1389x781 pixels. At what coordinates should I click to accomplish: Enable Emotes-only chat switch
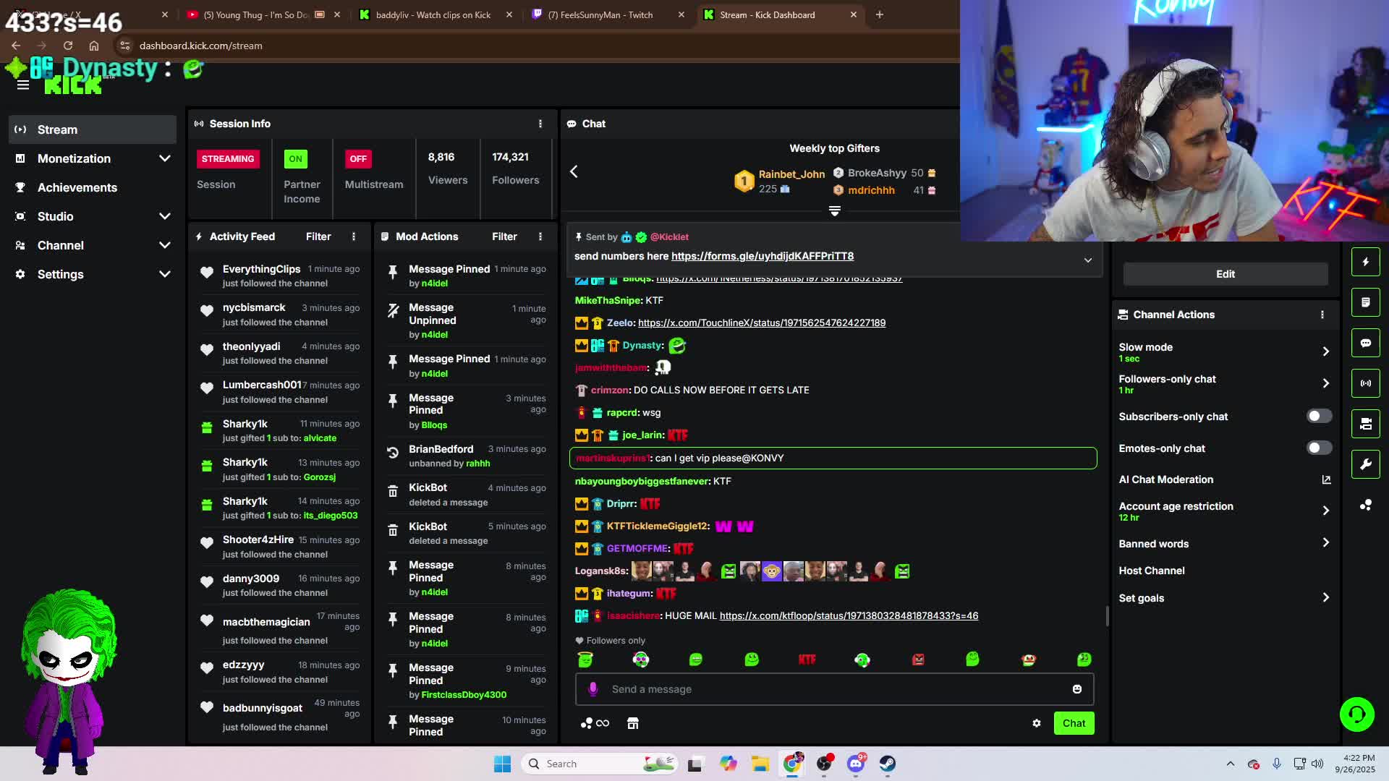click(1318, 448)
